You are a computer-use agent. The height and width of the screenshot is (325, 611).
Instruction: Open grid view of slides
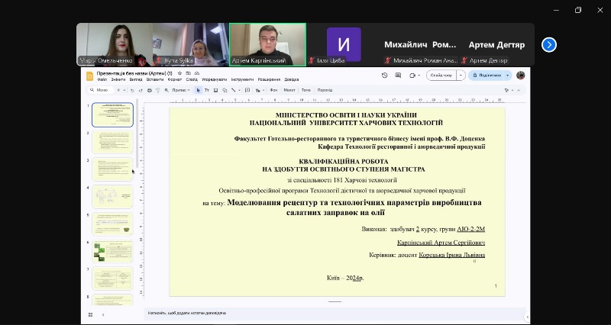[90, 314]
